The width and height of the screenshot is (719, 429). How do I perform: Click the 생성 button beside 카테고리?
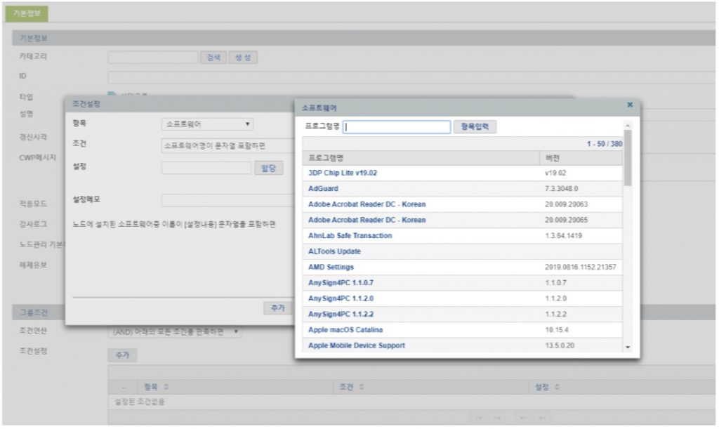point(243,58)
